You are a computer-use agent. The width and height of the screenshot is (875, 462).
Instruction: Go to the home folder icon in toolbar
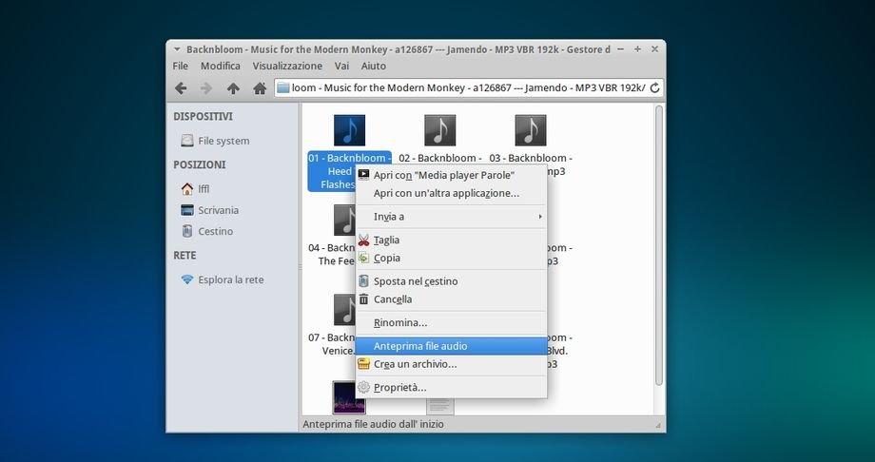coord(259,88)
